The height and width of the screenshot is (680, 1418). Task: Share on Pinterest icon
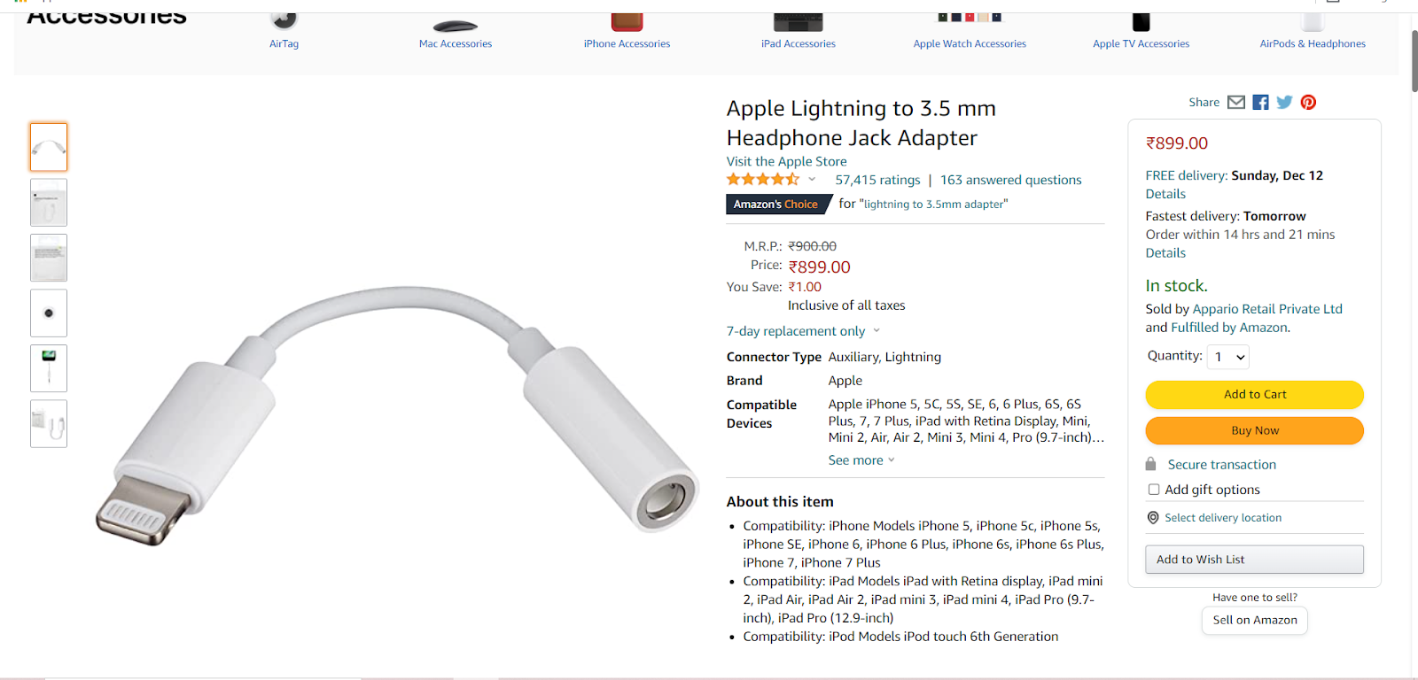pos(1308,102)
